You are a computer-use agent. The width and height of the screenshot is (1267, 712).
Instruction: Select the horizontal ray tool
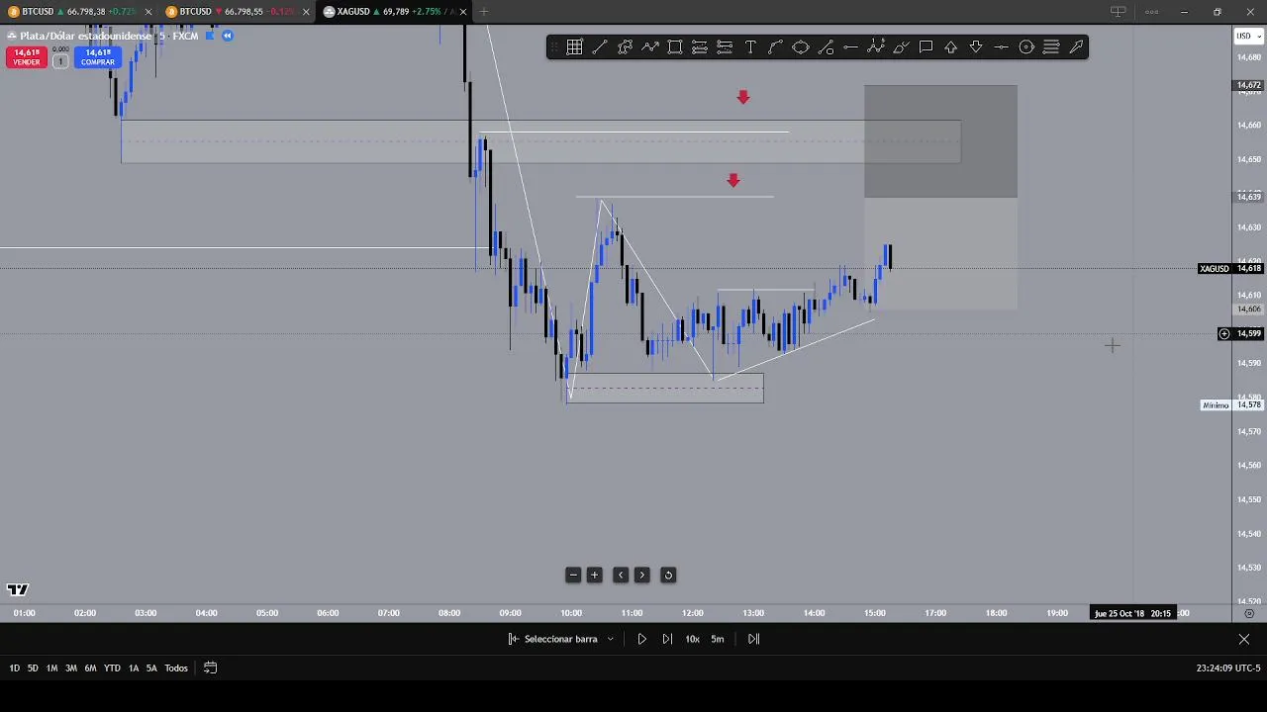coord(850,46)
